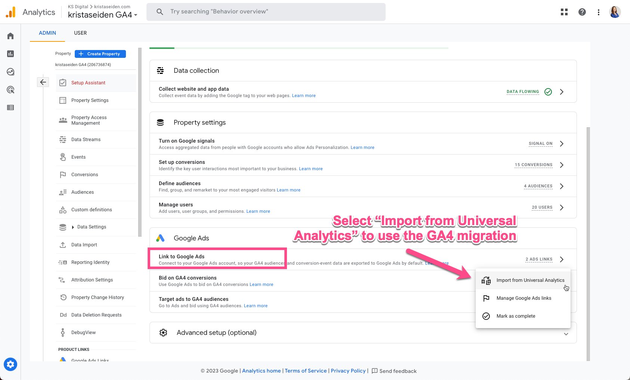Click the setup progress bar
The width and height of the screenshot is (630, 380).
[x=299, y=47]
